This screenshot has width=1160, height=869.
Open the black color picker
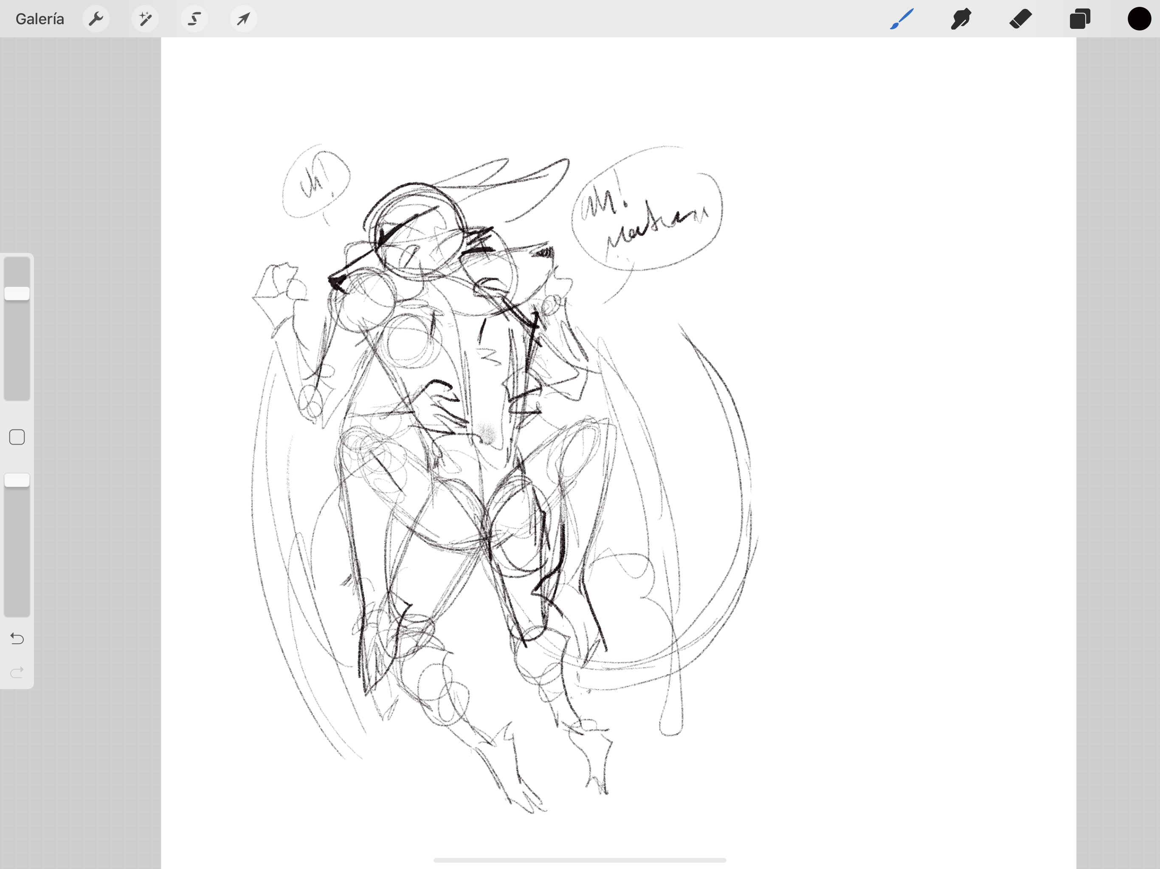1139,19
